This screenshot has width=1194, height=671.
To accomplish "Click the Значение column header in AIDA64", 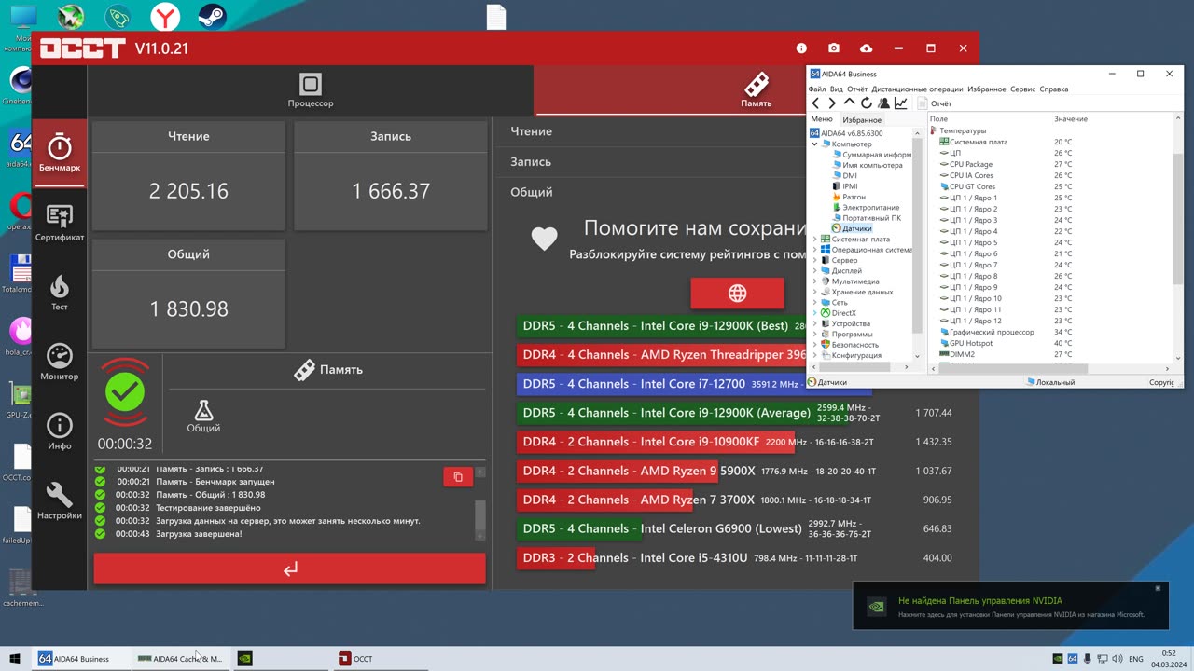I will pos(1071,119).
